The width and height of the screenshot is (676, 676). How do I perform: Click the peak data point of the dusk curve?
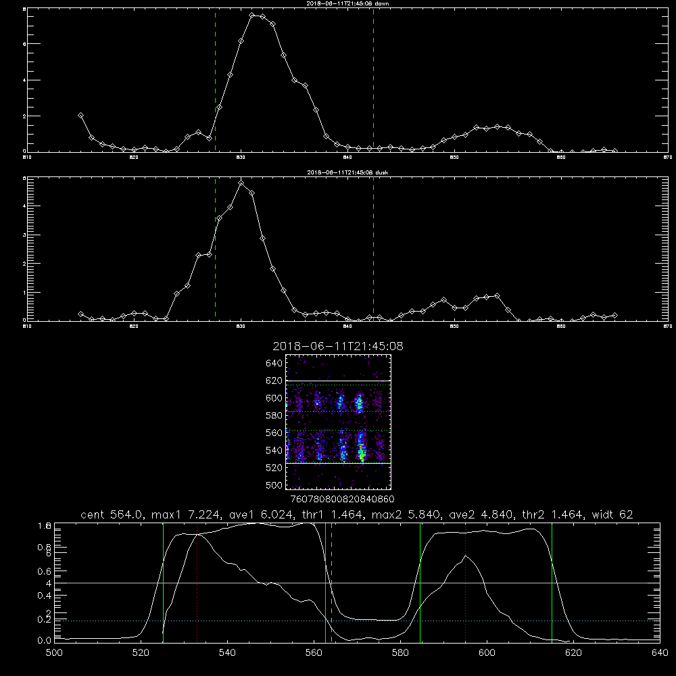(241, 183)
